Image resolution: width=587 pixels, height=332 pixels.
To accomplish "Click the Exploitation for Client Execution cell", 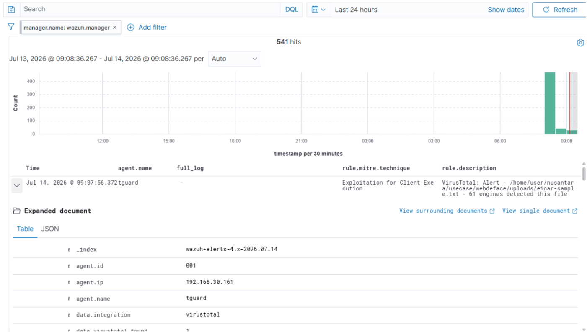I will point(388,185).
